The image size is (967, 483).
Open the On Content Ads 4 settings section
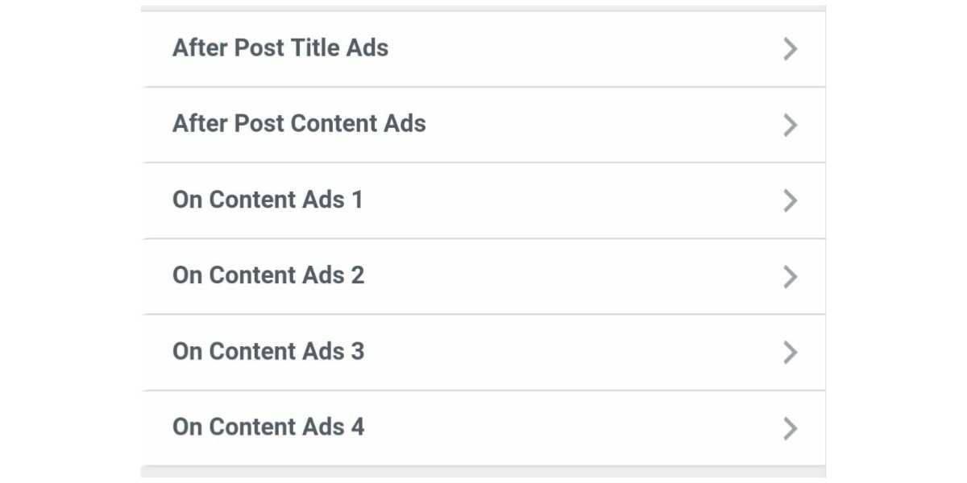(483, 428)
